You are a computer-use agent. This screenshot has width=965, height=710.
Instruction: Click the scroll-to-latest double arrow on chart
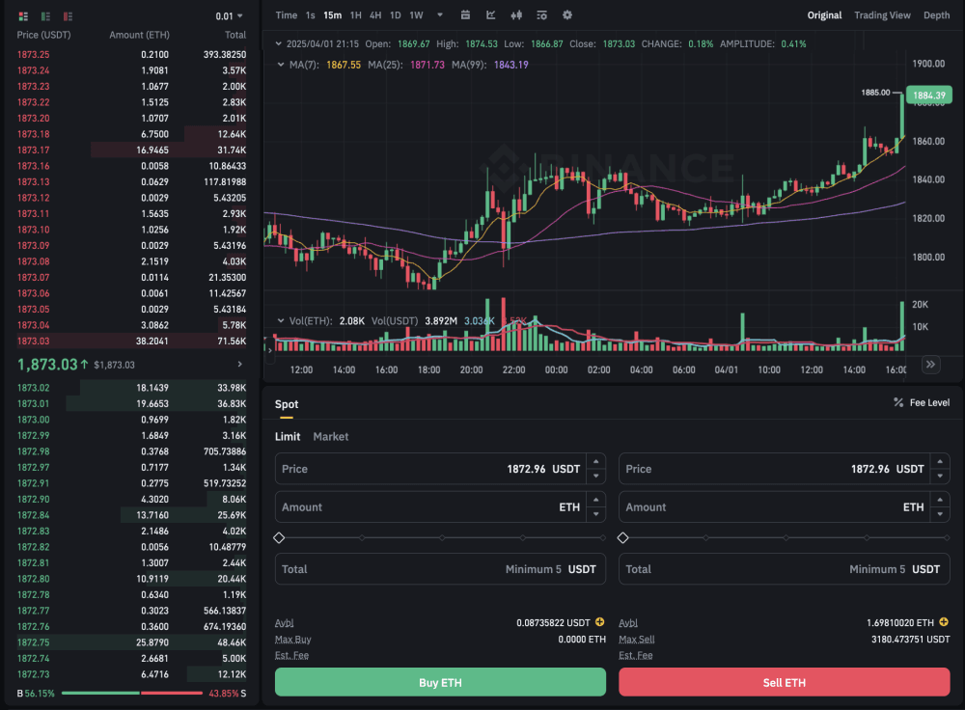(930, 364)
